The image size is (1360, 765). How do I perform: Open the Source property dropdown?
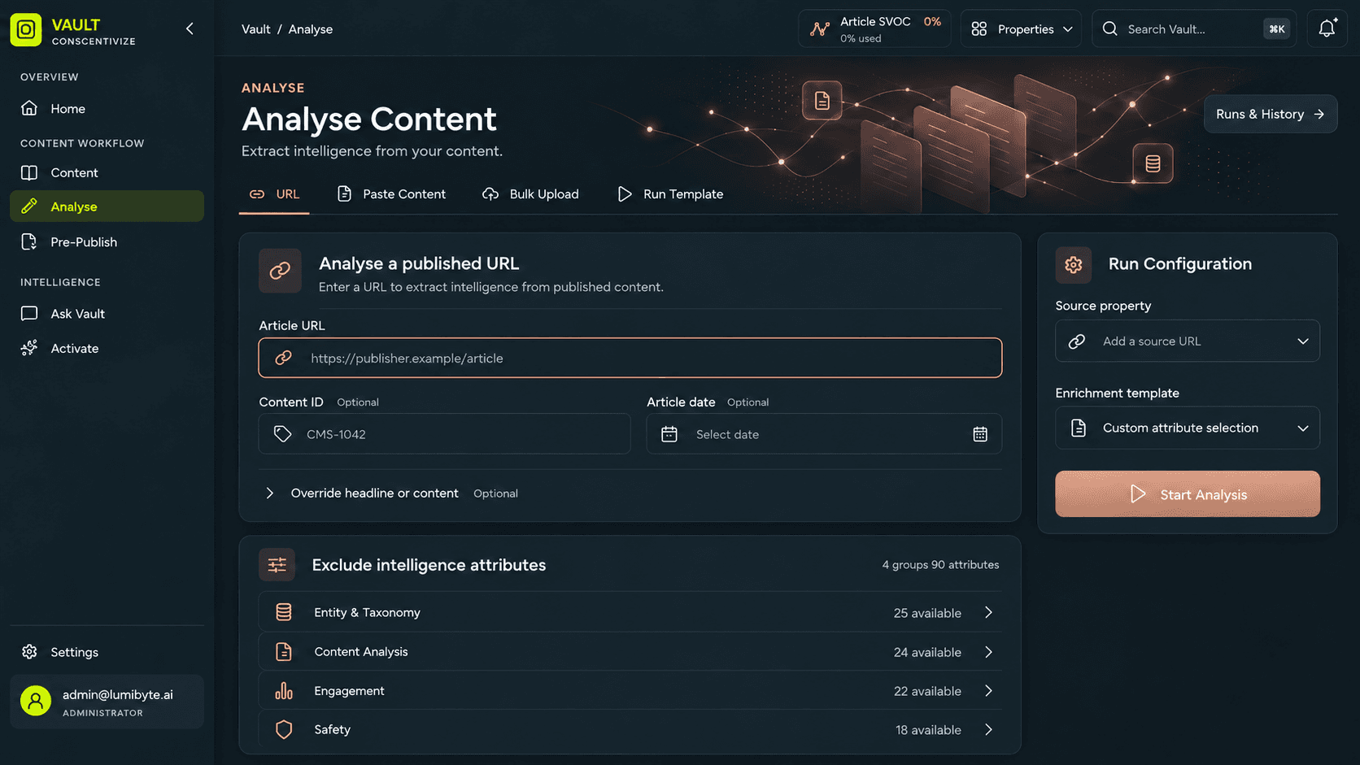pyautogui.click(x=1188, y=341)
